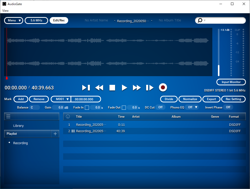Open the M001 marker dropdown
Image resolution: width=250 pixels, height=189 pixels.
pos(61,99)
